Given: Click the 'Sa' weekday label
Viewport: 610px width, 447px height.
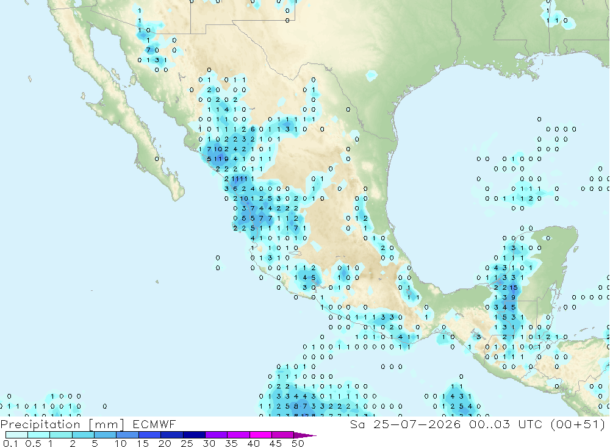Looking at the screenshot, I should tap(357, 424).
